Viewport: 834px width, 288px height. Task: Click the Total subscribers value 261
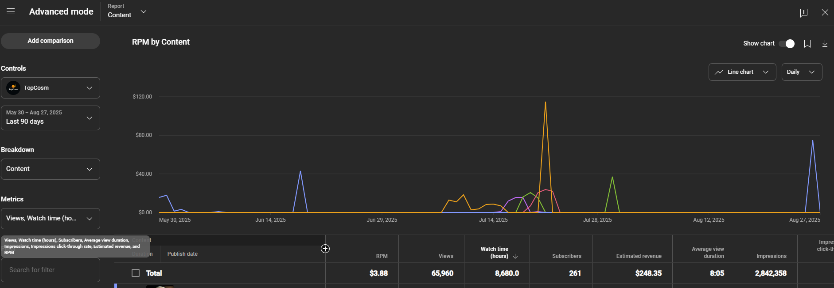[575, 273]
